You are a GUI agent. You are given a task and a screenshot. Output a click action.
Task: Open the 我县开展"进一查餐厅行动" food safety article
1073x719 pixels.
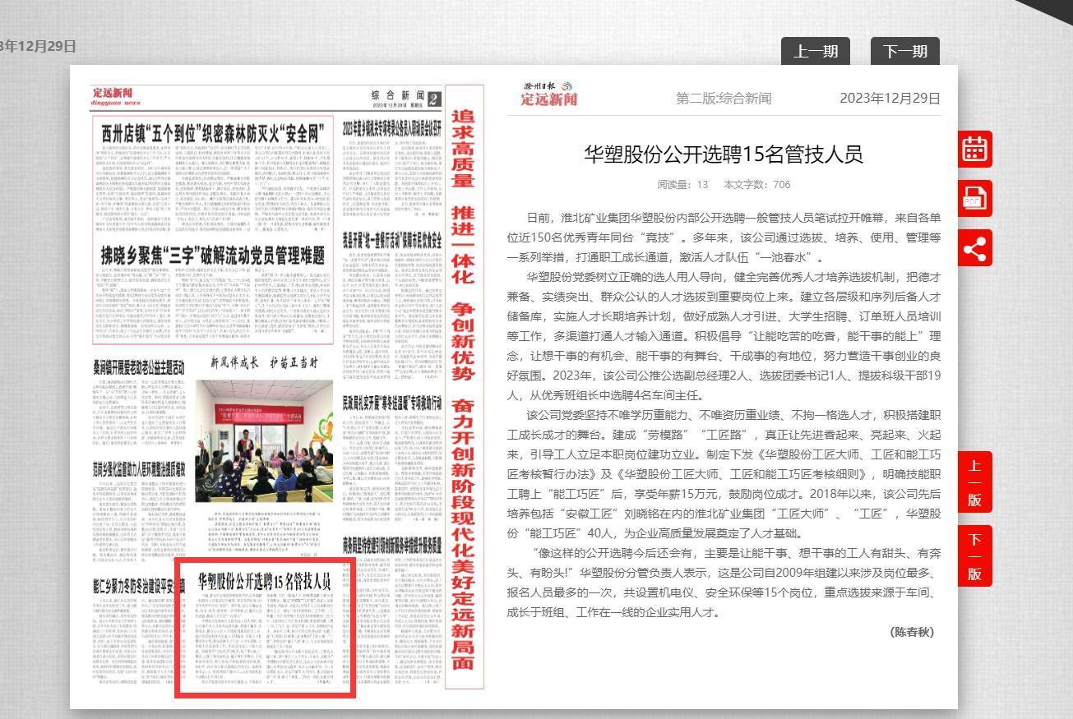pos(392,241)
